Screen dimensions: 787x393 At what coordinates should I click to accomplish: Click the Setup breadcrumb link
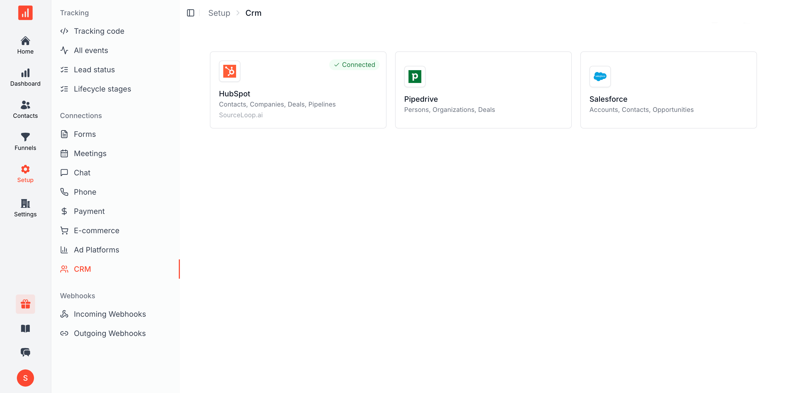click(219, 13)
